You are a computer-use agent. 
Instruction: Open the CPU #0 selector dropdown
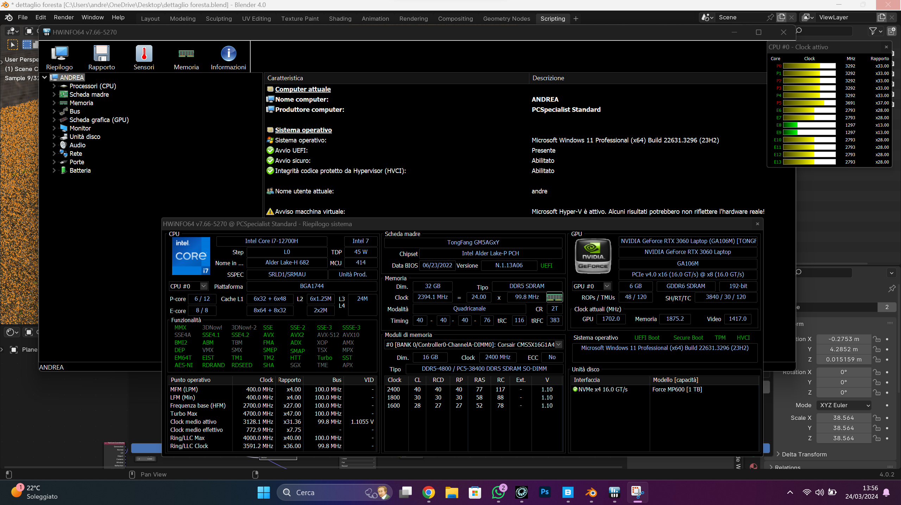pyautogui.click(x=188, y=286)
